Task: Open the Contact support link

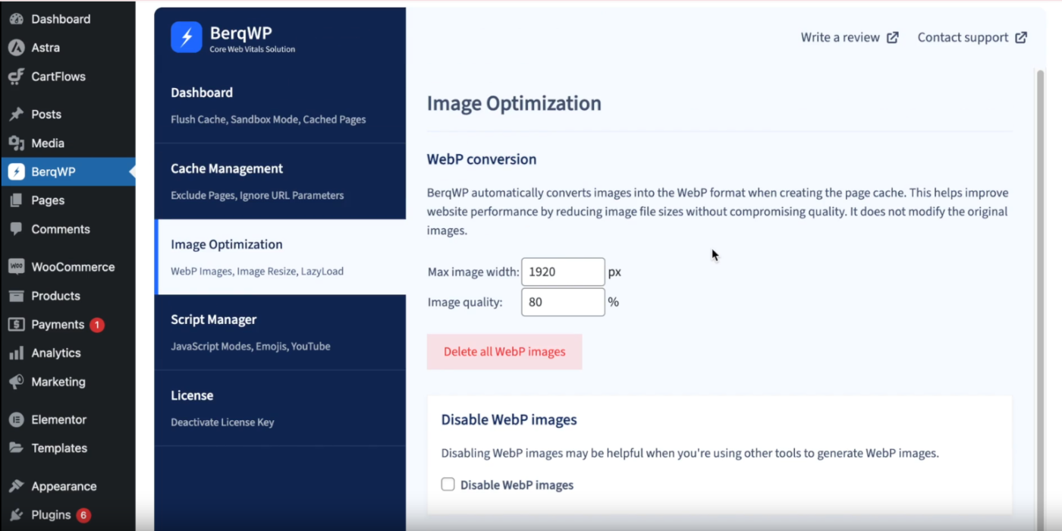Action: click(x=972, y=37)
